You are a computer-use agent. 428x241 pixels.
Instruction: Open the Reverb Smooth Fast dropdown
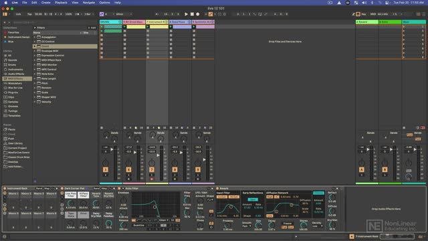click(247, 226)
